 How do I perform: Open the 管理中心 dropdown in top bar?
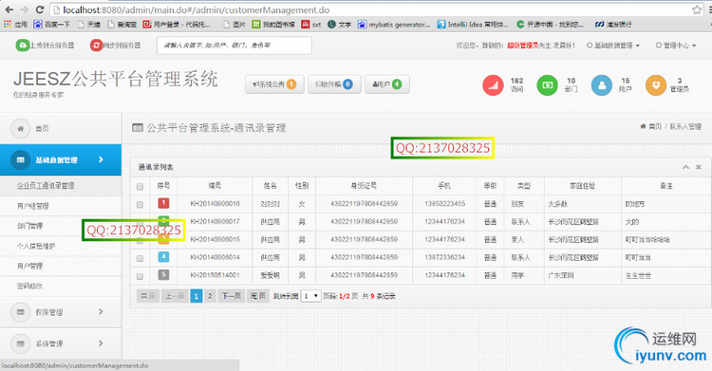tap(676, 46)
